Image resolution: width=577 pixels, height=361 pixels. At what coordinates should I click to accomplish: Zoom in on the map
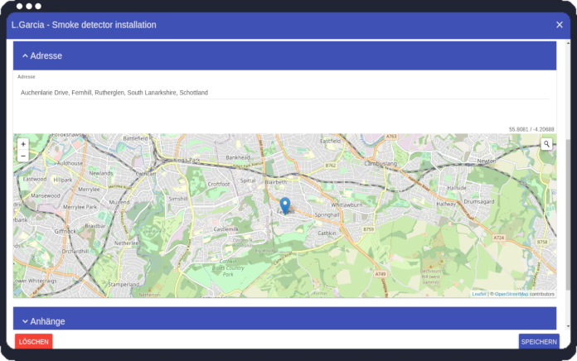[23, 144]
